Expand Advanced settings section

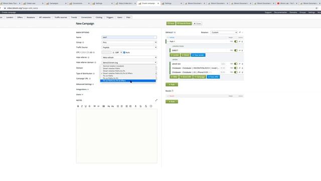click(85, 84)
